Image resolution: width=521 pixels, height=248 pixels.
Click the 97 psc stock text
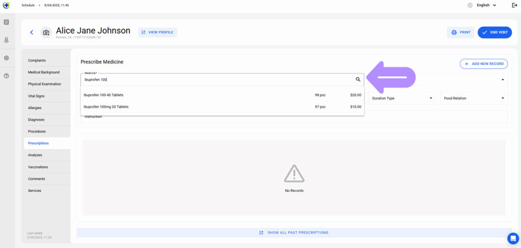pyautogui.click(x=321, y=107)
